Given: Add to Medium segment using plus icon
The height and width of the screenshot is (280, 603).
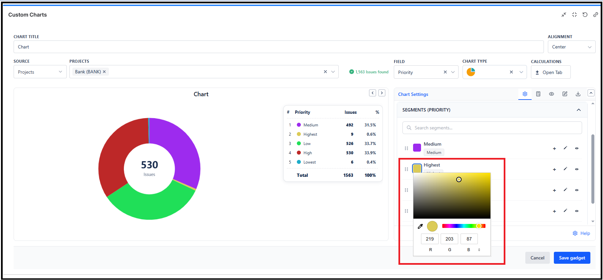Looking at the screenshot, I should pyautogui.click(x=554, y=149).
